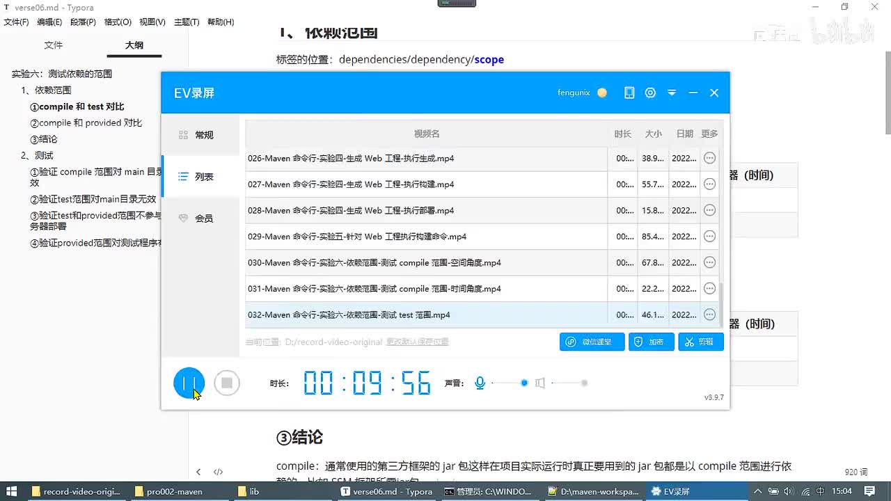Select video 028-Maven 执行部署.mp4

click(482, 210)
